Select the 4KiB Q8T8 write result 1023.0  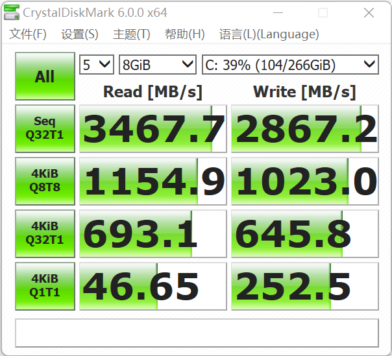(x=305, y=181)
